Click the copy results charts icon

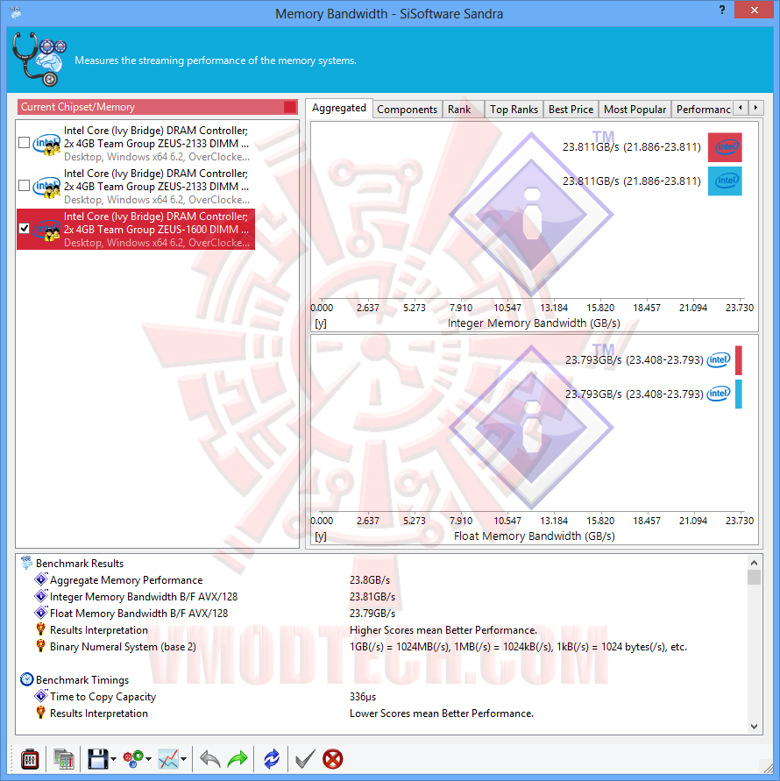pyautogui.click(x=64, y=760)
